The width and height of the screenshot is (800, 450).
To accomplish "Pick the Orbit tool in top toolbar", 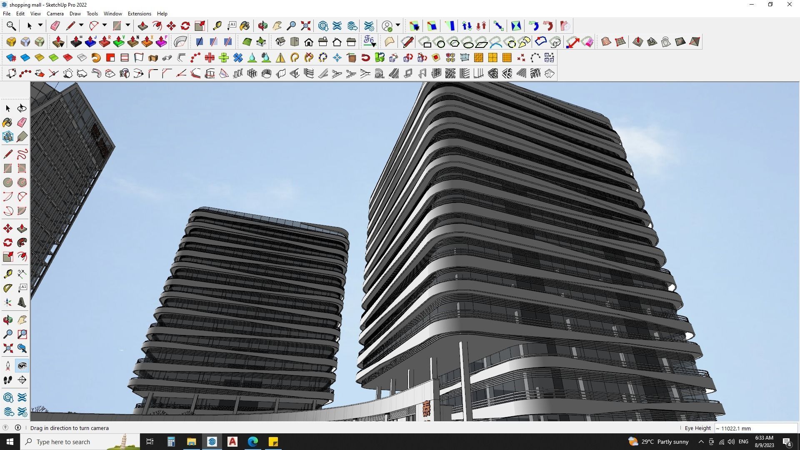I will [x=262, y=26].
